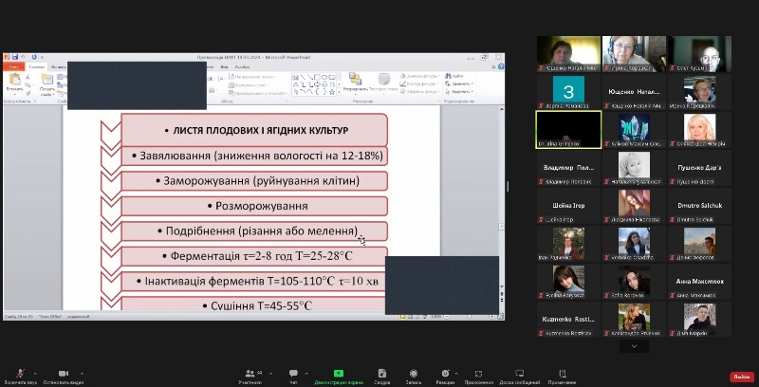Select Шейна Ігор participant tile

coord(568,206)
